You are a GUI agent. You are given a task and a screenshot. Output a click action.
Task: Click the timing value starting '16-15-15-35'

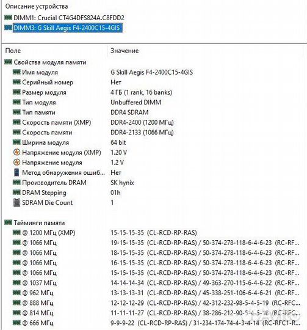(205, 263)
